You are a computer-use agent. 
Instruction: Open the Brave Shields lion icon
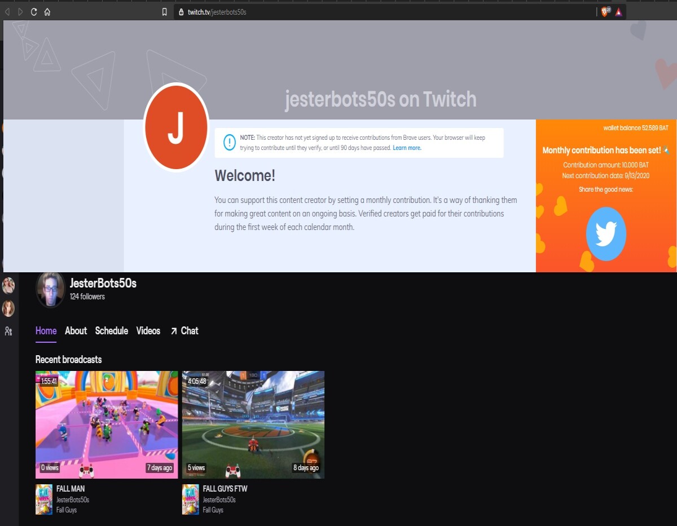605,12
